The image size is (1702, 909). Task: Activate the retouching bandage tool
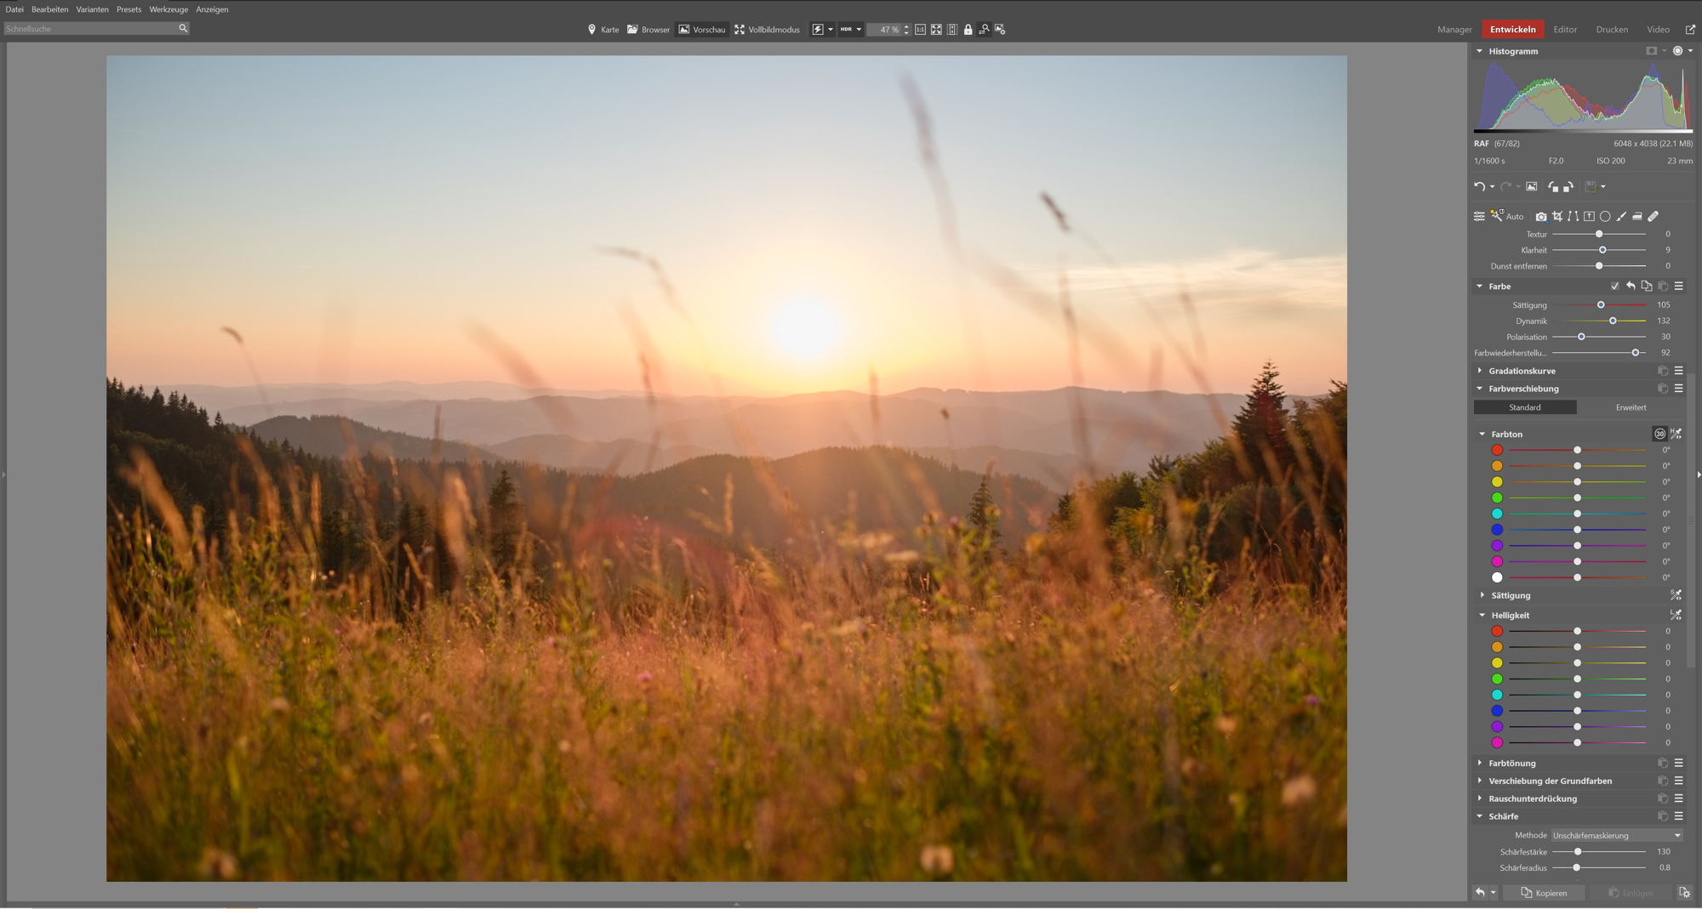point(1653,217)
